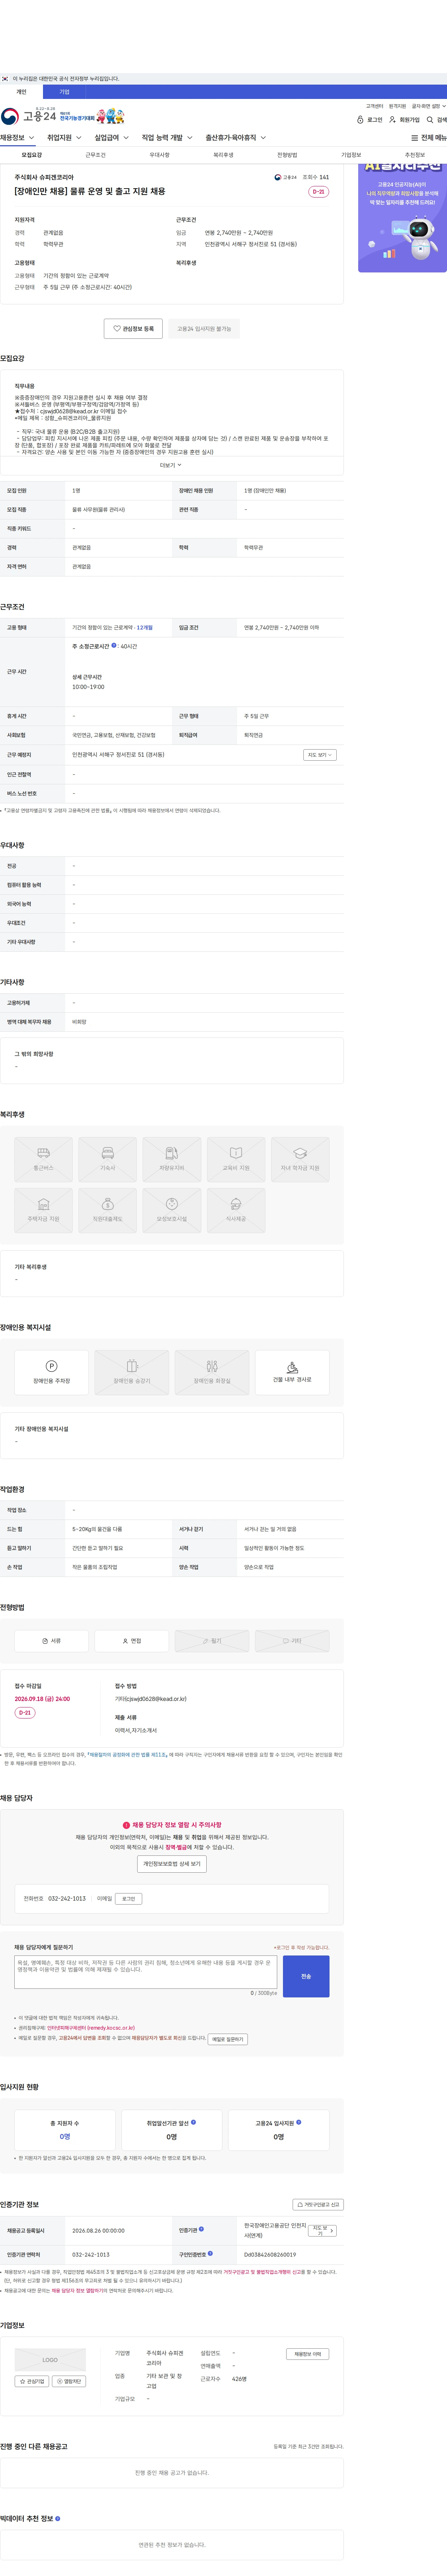Image resolution: width=447 pixels, height=2576 pixels.
Task: Click the 검색 magnifier icon
Action: point(436,120)
